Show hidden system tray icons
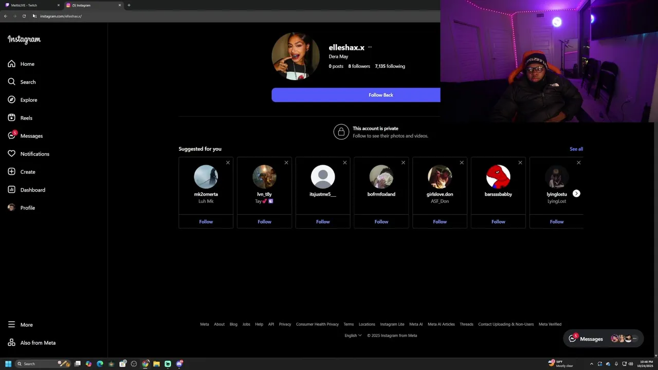Screen dimensions: 658x370 pos(591,364)
